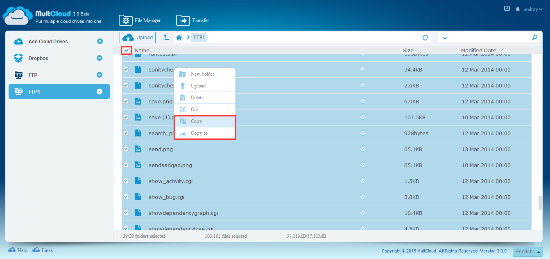The image size is (550, 259).
Task: Uncheck the show_bug.cgi checkbox
Action: 126,197
